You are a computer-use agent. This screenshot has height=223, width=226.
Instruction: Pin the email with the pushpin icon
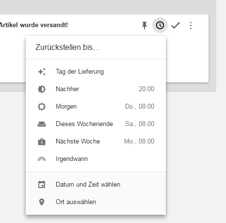[145, 26]
